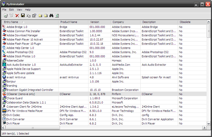Sort by the Description column header
Screen dimensions: 212x137
[x=159, y=22]
